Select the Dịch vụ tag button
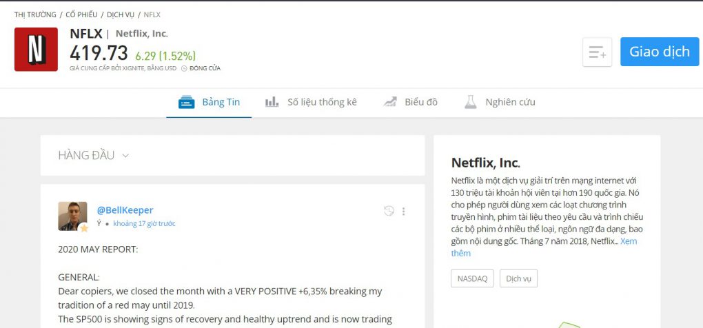This screenshot has width=703, height=328. point(519,278)
